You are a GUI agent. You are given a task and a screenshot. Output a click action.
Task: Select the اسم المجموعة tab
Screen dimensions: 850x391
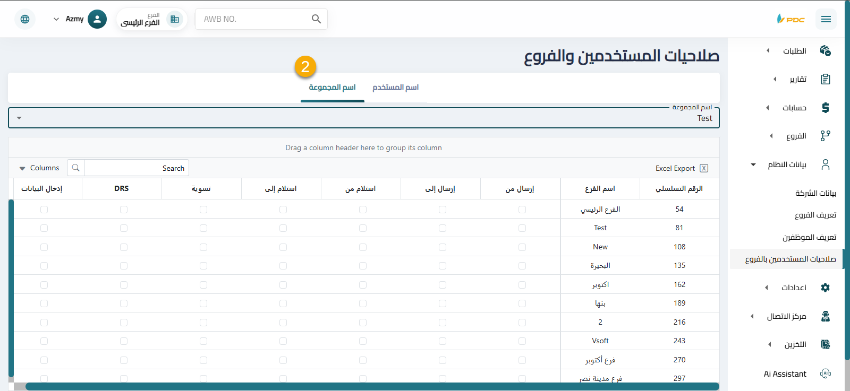pyautogui.click(x=333, y=88)
